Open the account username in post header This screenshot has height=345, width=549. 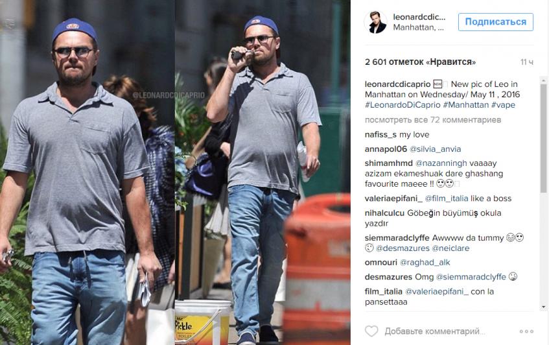pos(419,17)
